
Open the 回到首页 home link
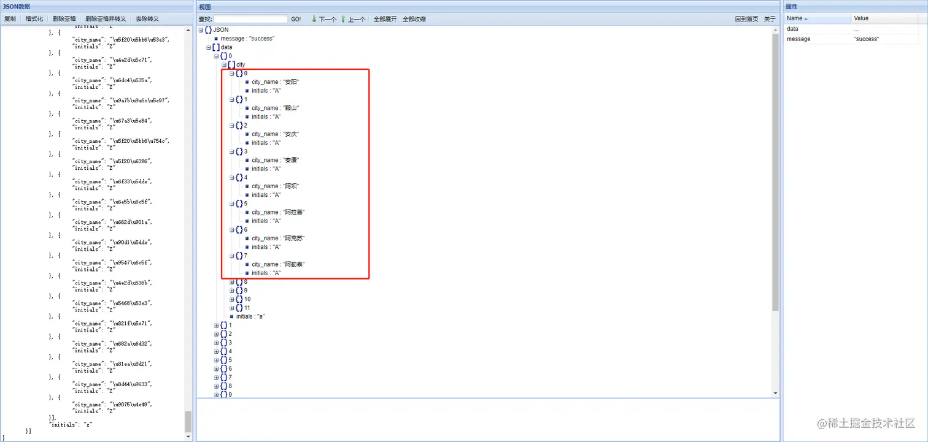[747, 20]
